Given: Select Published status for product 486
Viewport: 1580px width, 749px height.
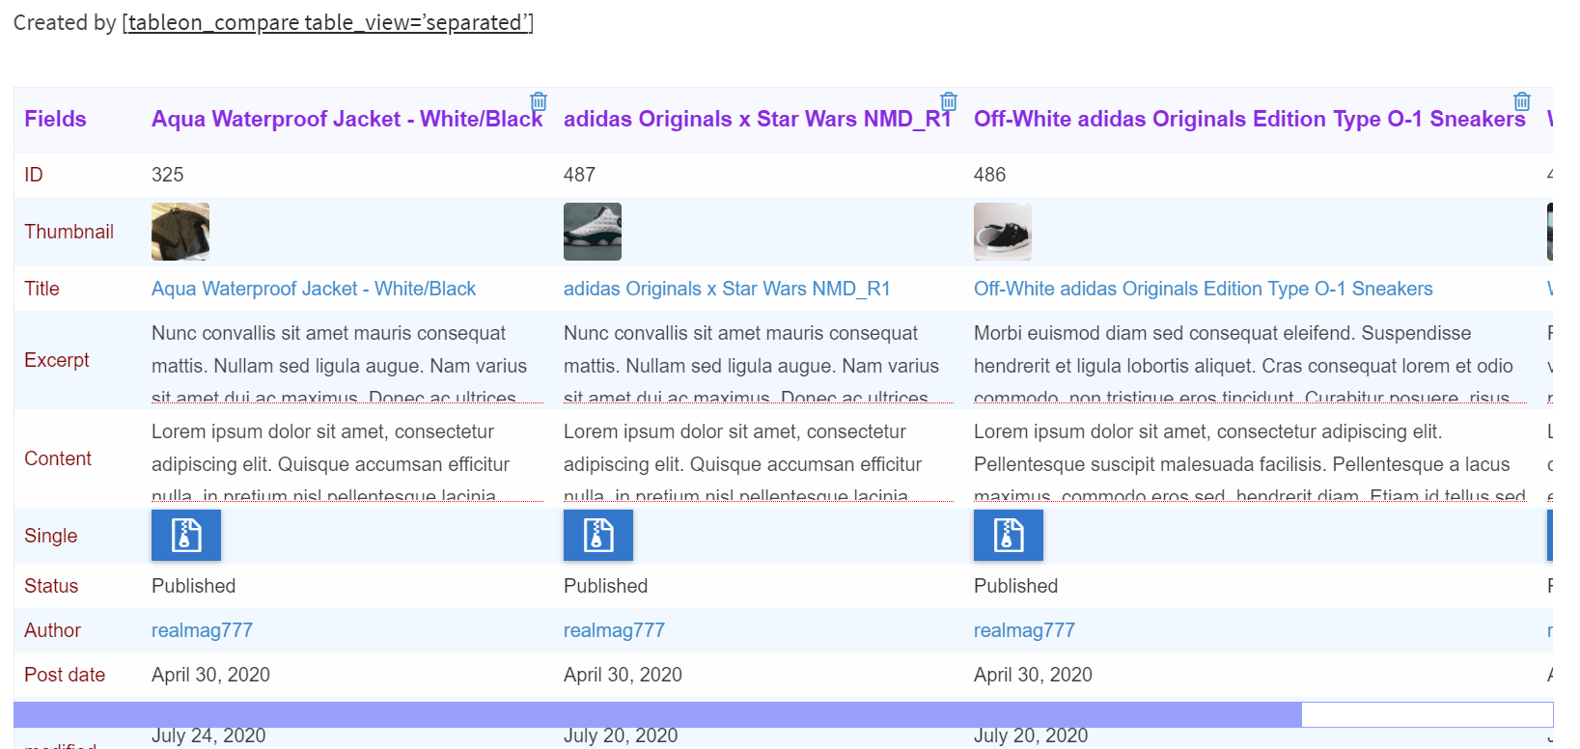Looking at the screenshot, I should 1015,586.
